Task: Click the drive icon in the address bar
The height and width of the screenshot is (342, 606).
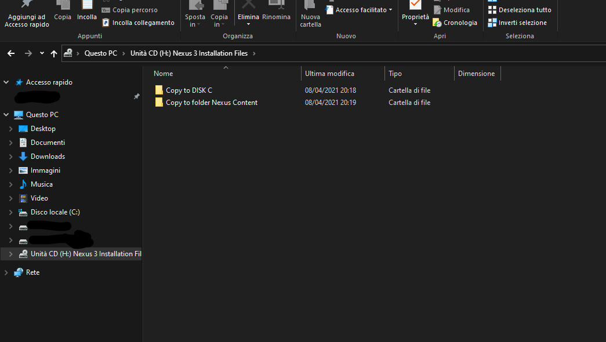Action: 68,53
